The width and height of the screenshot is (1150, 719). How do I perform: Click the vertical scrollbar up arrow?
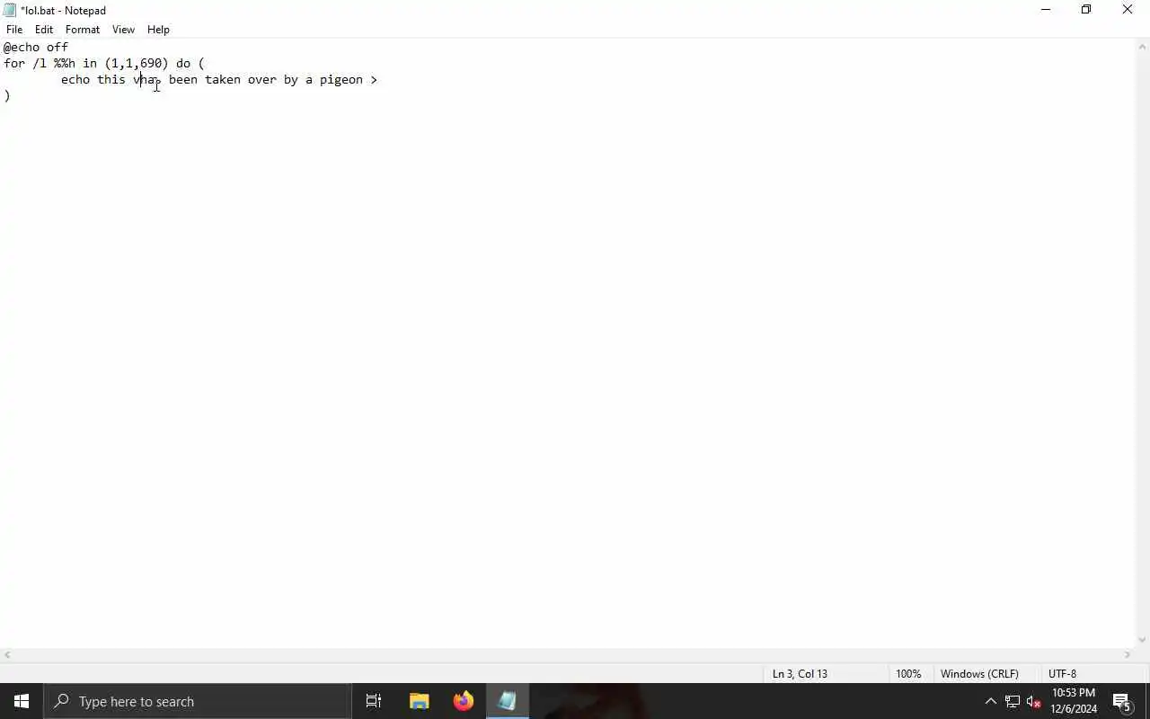pos(1142,47)
